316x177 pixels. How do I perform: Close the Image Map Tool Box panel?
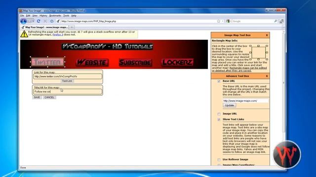(267, 35)
